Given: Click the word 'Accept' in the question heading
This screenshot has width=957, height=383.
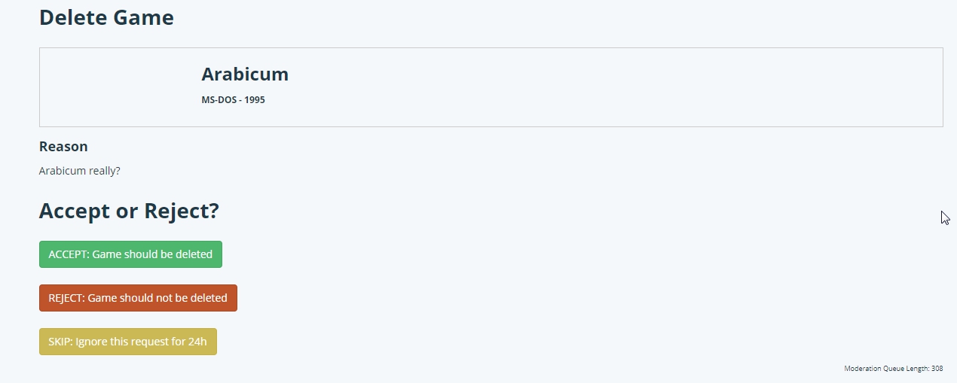Looking at the screenshot, I should click(x=74, y=211).
